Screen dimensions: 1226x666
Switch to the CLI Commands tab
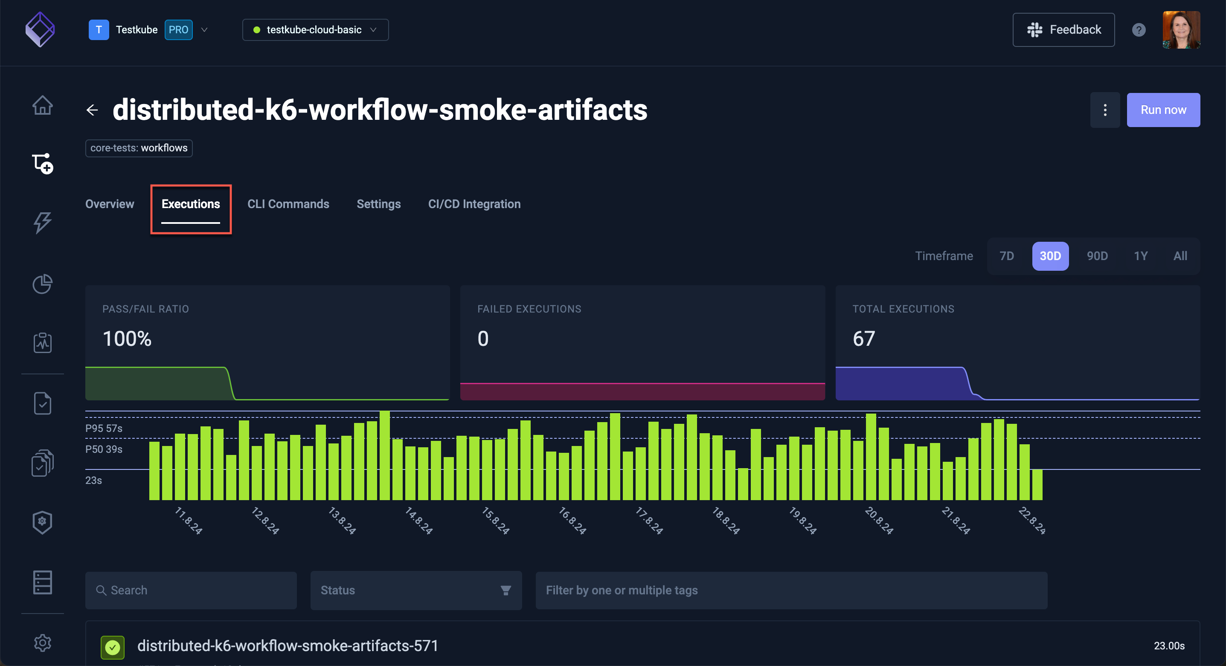coord(288,204)
